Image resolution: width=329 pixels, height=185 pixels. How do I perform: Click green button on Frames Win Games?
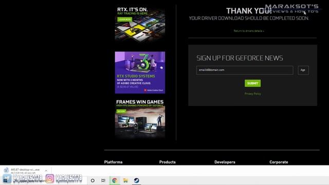pyautogui.click(x=121, y=112)
